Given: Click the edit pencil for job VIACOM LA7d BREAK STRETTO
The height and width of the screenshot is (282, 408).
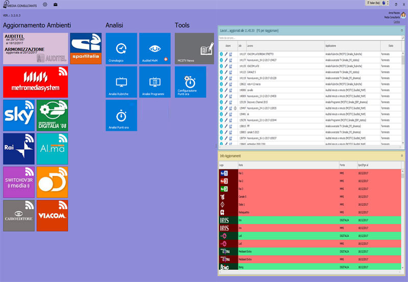Looking at the screenshot, I should 226,53.
